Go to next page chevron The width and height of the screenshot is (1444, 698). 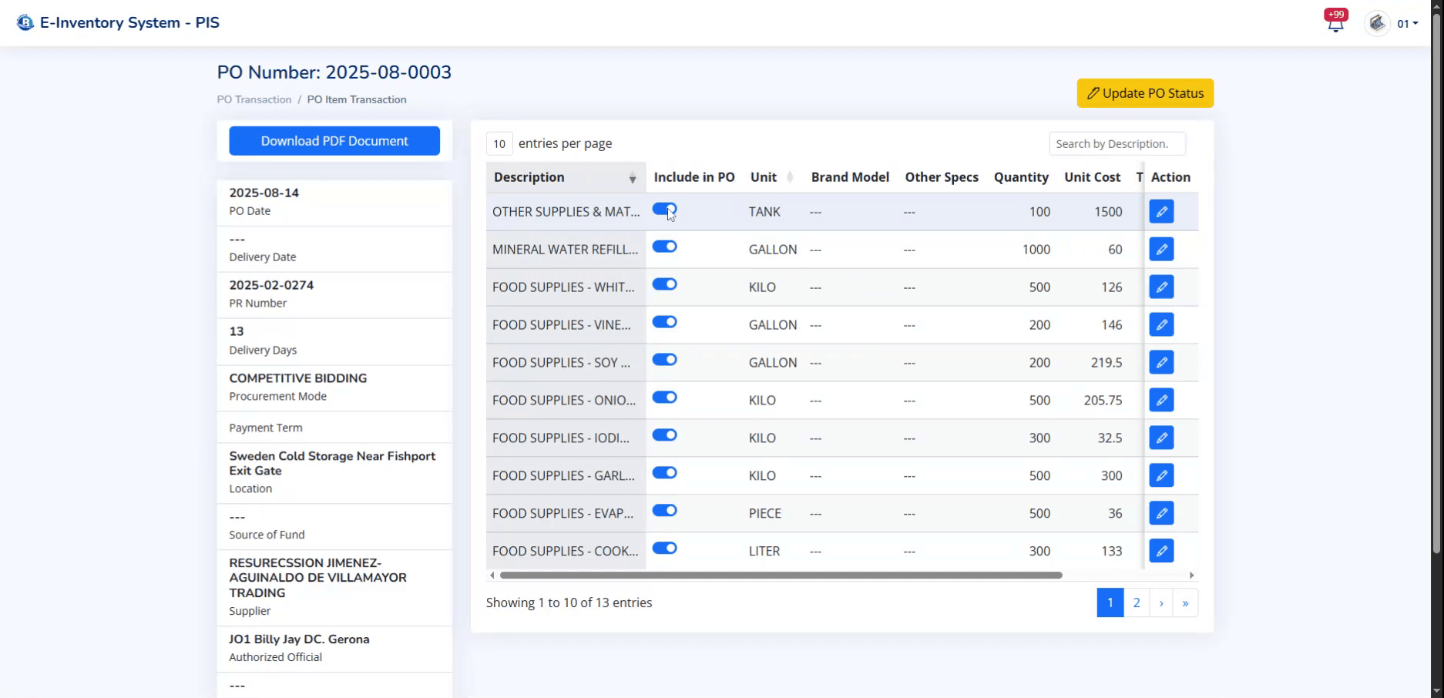pos(1161,602)
